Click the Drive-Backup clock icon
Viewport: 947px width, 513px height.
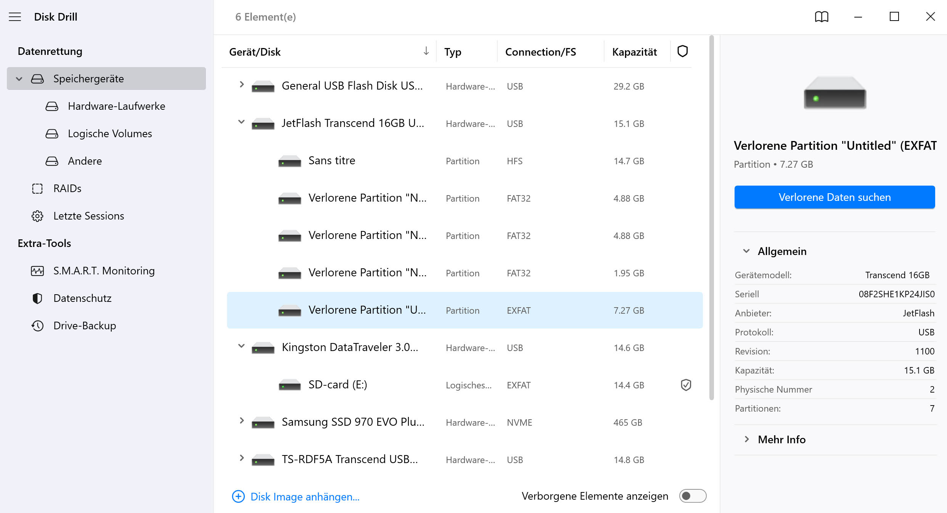tap(37, 326)
